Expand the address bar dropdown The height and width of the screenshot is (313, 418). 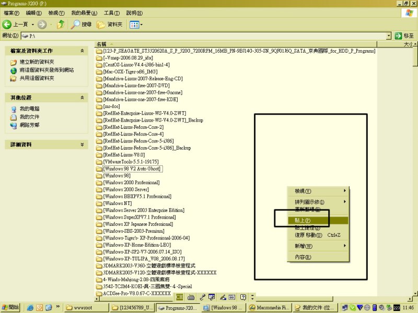[x=389, y=35]
